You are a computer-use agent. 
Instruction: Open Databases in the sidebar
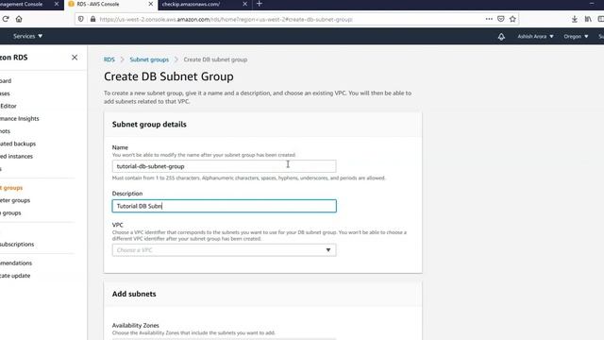click(5, 93)
